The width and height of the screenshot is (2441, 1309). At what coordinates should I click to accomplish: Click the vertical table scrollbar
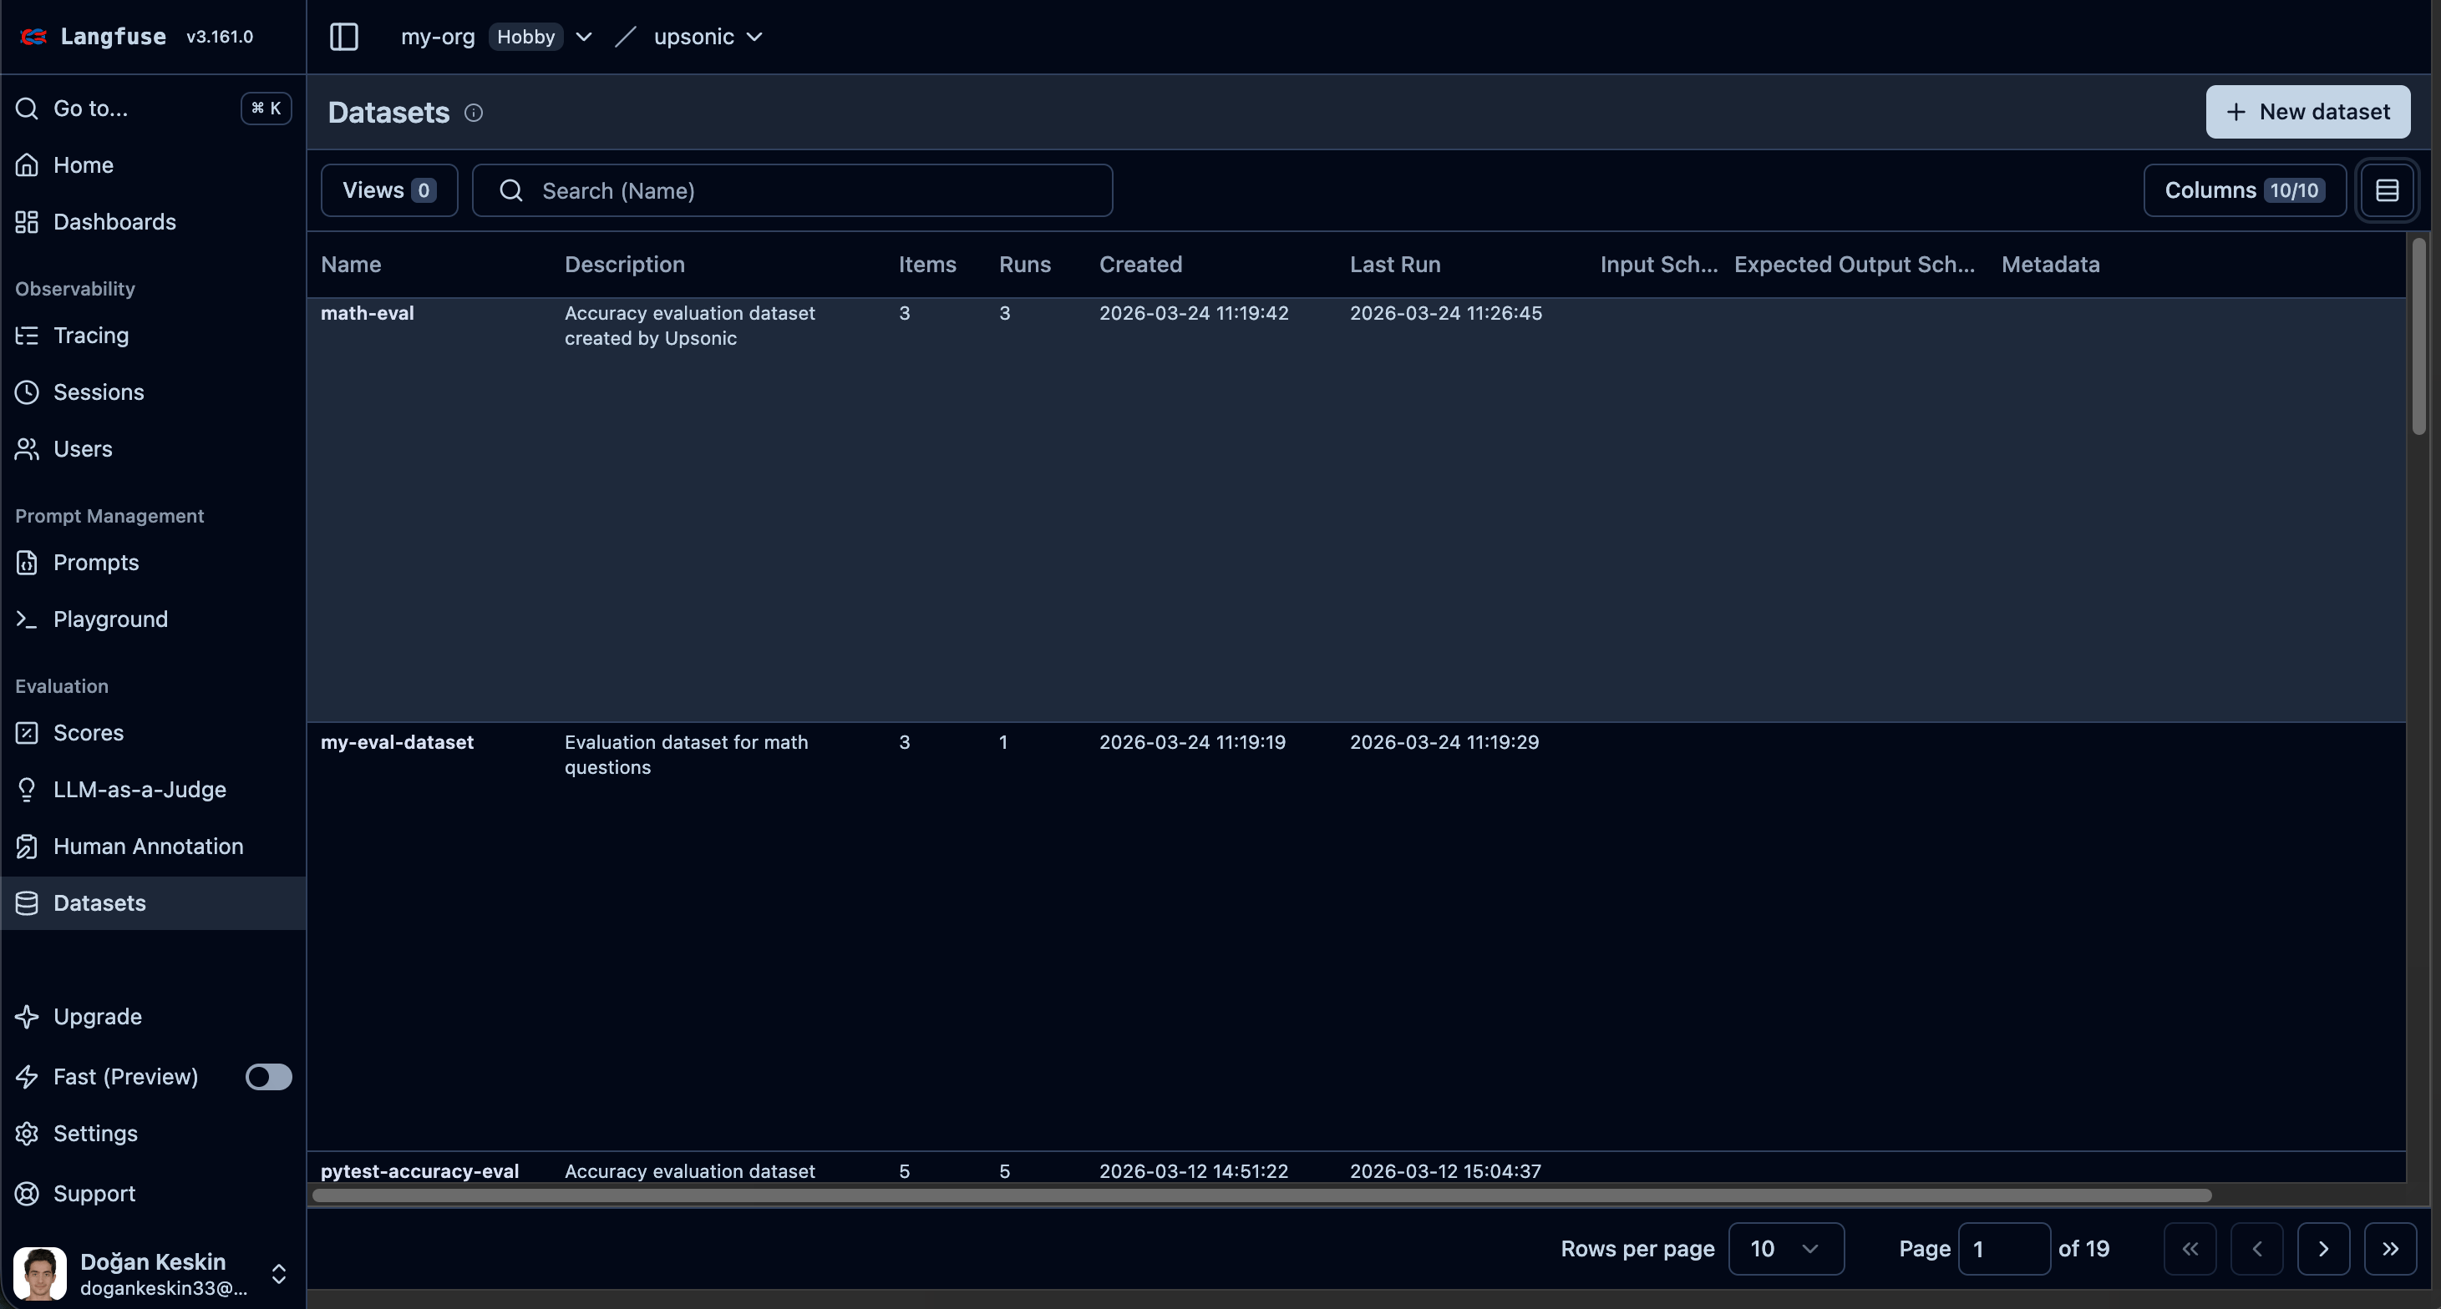tap(2418, 337)
